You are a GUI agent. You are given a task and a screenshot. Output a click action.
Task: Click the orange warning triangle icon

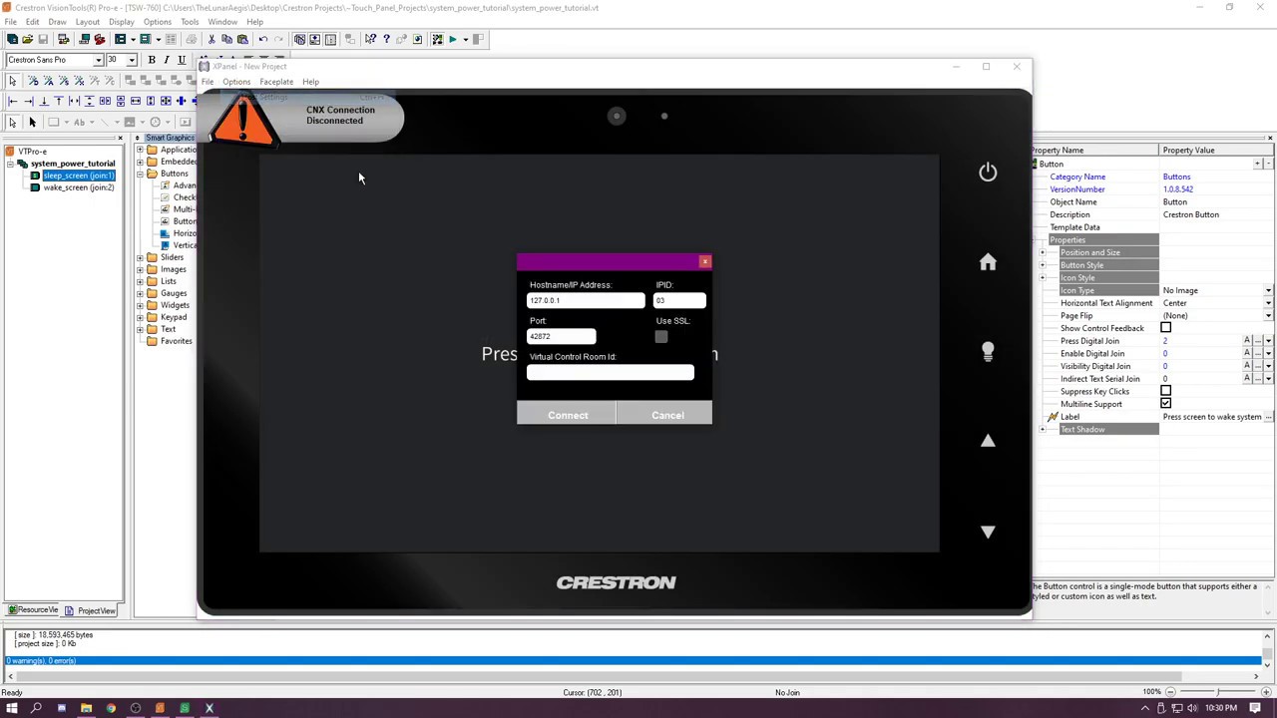(242, 122)
